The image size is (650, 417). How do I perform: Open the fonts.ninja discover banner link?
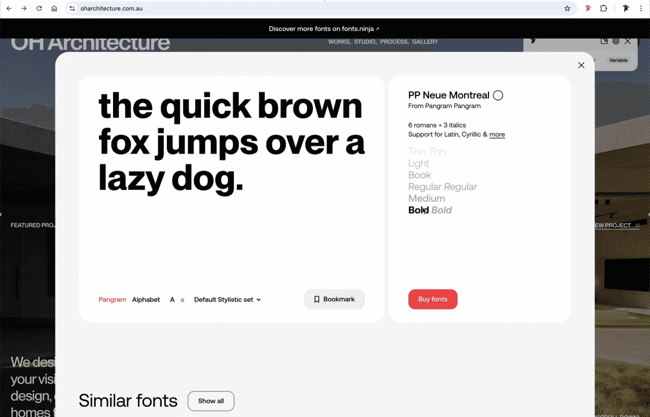pos(324,29)
